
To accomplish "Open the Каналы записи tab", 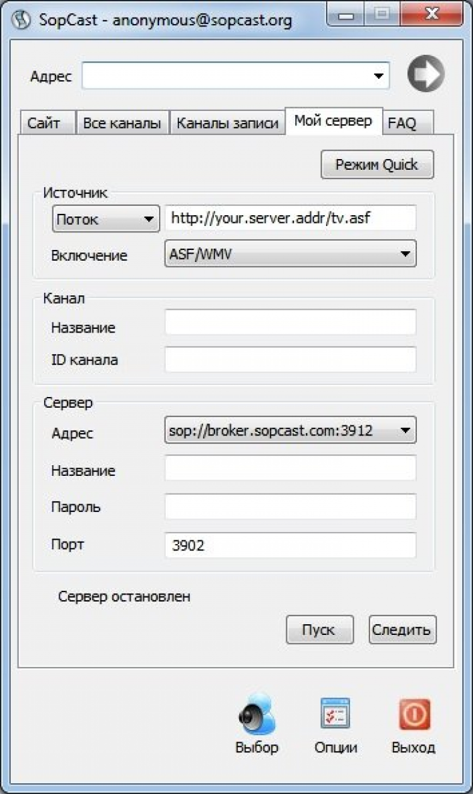I will click(x=227, y=123).
